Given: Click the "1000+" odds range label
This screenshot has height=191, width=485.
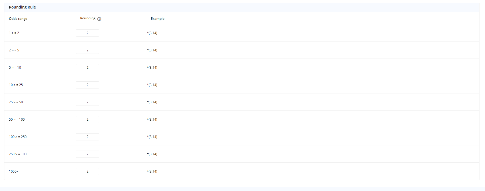Looking at the screenshot, I should click(13, 171).
